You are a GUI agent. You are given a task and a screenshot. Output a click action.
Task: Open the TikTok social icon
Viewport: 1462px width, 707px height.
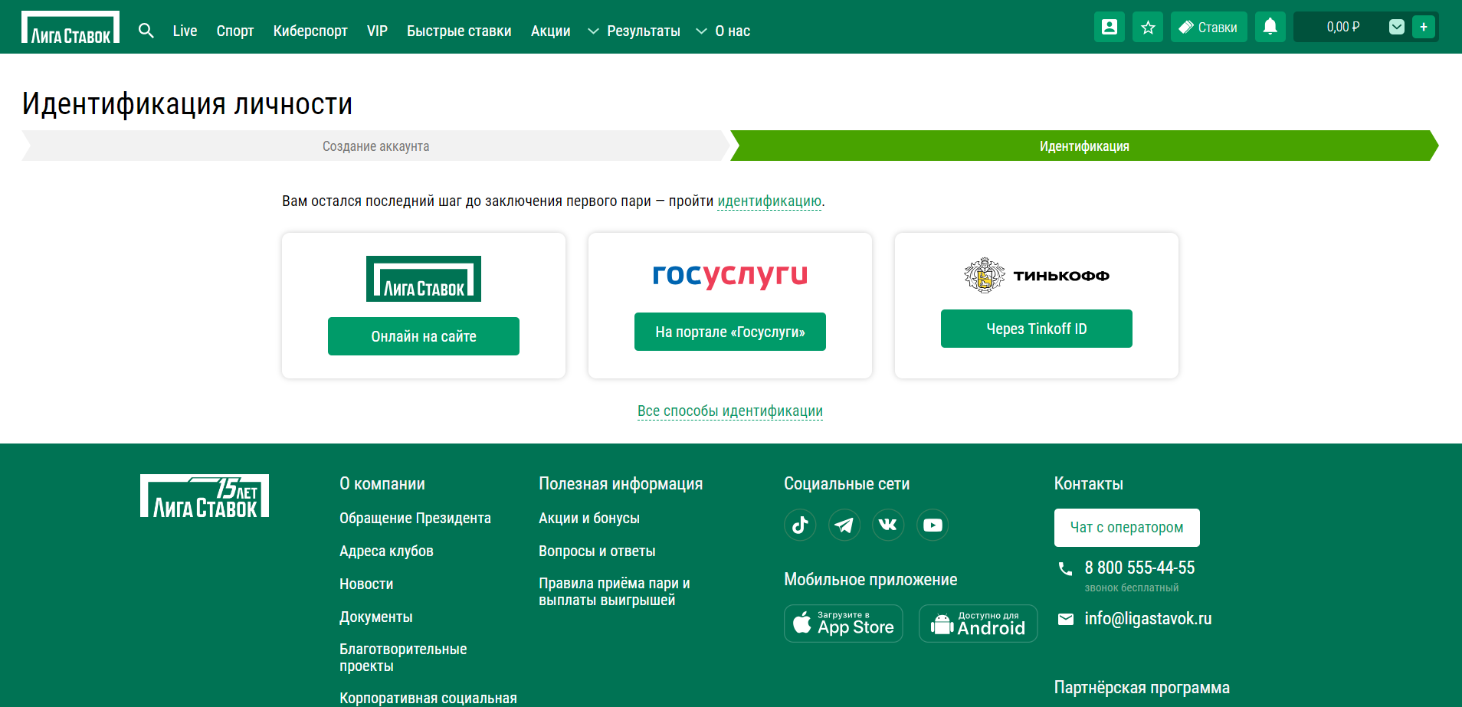point(800,525)
